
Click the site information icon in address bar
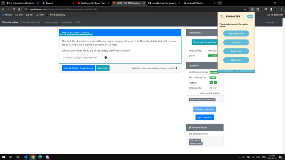point(25,9)
